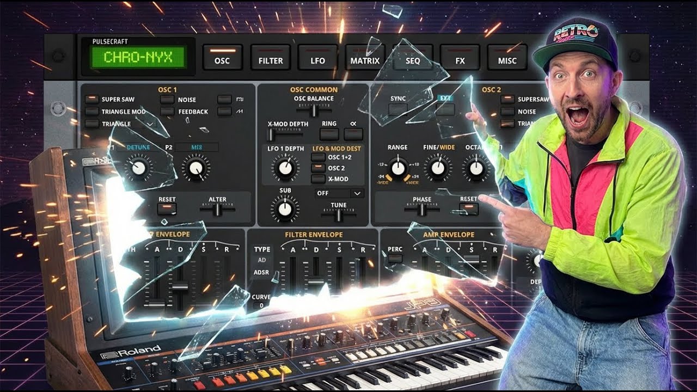Click the CHRO-NYX preset display
The image size is (697, 392).
point(138,57)
